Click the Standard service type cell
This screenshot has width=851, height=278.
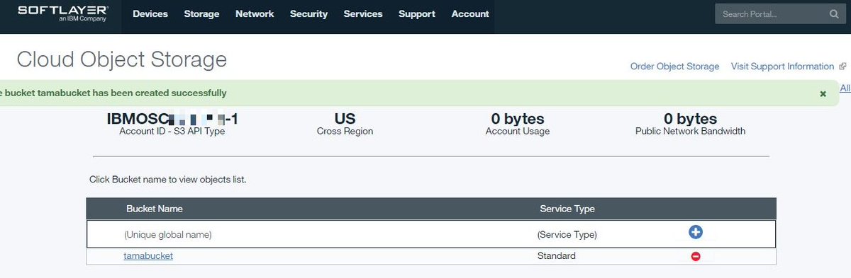557,256
